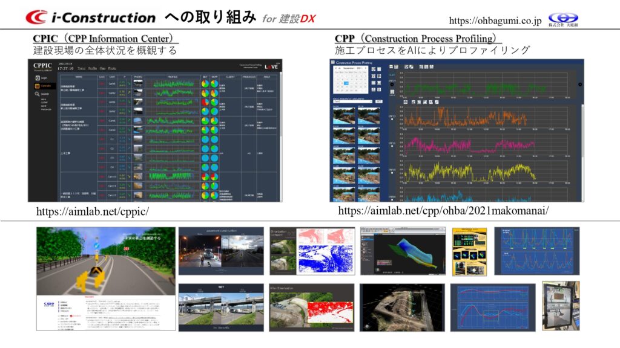Open the Trend link in CPPIC header
Viewport: 620px width, 348px height.
coord(81,68)
